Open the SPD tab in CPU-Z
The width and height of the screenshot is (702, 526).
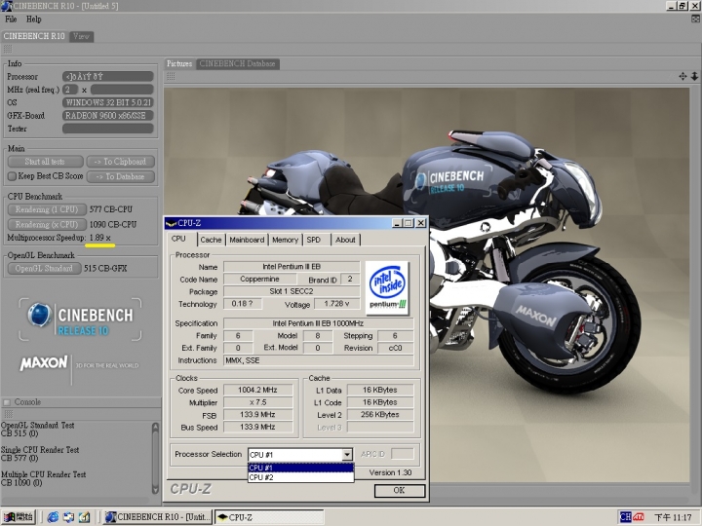click(x=313, y=240)
